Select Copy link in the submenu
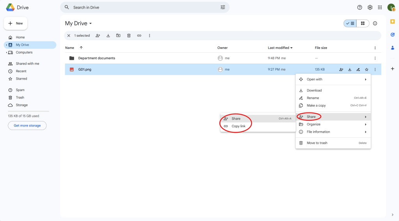Image resolution: width=399 pixels, height=221 pixels. click(238, 126)
